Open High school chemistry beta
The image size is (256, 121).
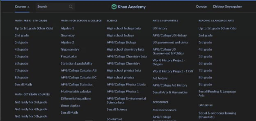tap(125, 49)
